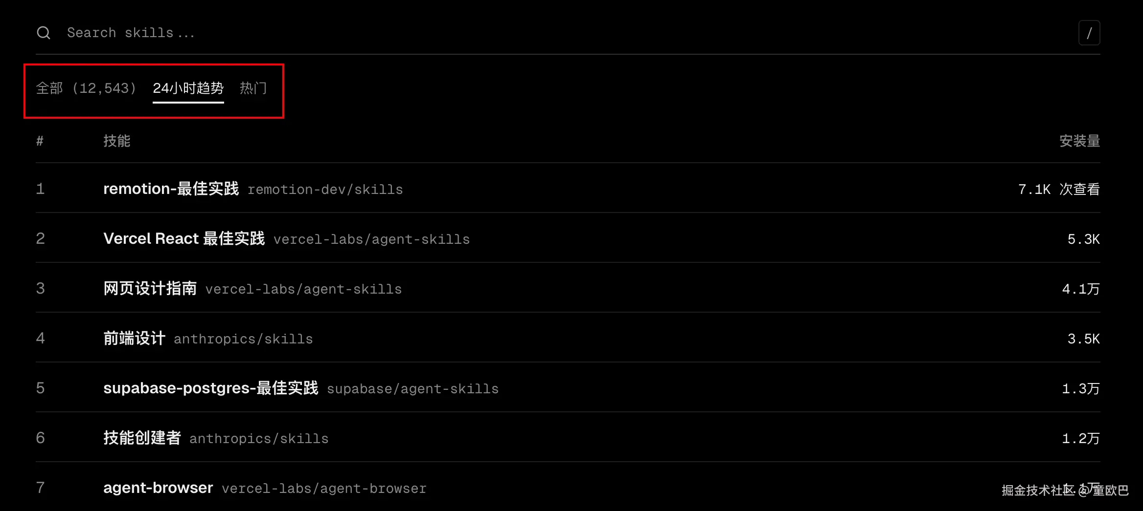Open the 热门 tab
The width and height of the screenshot is (1143, 511).
click(x=253, y=88)
